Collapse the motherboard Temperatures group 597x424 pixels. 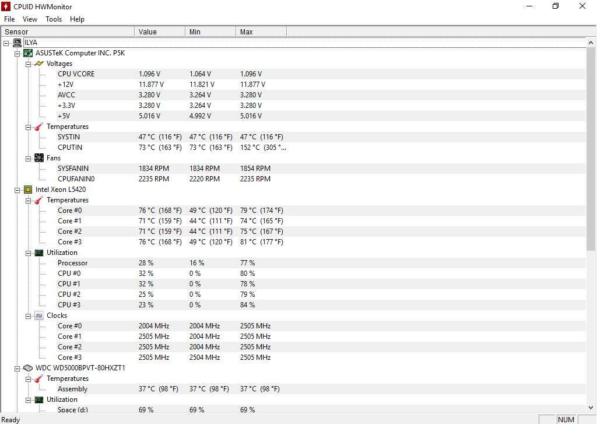click(28, 127)
